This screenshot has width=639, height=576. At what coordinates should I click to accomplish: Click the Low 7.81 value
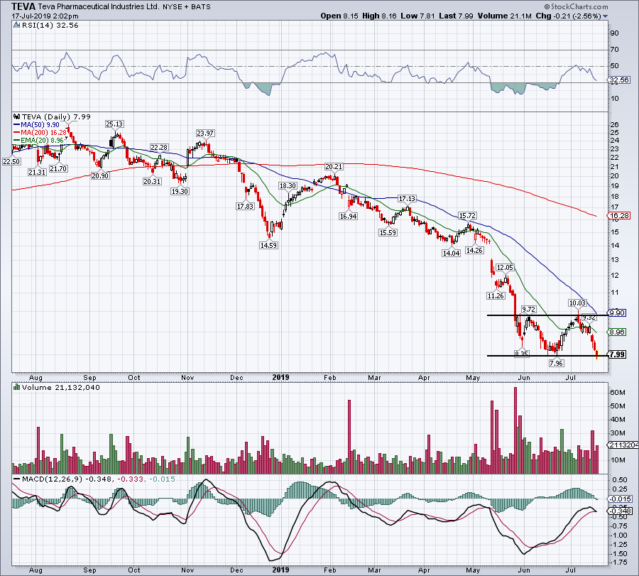click(417, 16)
